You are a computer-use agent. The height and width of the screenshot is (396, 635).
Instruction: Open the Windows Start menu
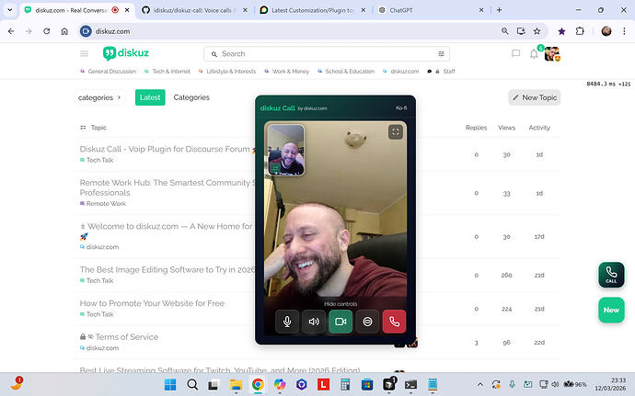coord(170,384)
